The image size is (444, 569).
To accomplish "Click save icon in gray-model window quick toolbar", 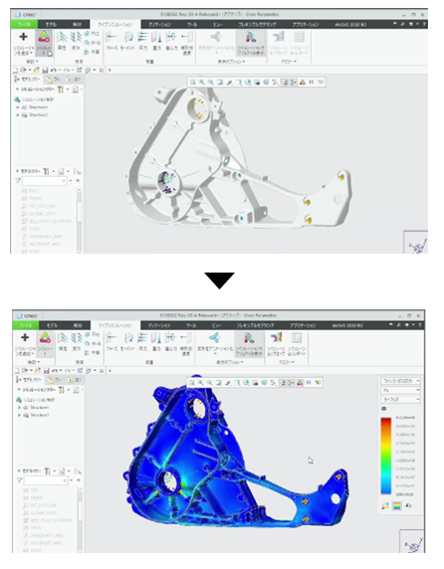I will click(45, 70).
